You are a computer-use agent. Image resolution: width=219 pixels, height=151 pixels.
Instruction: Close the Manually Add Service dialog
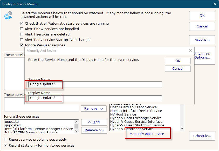[190, 51]
